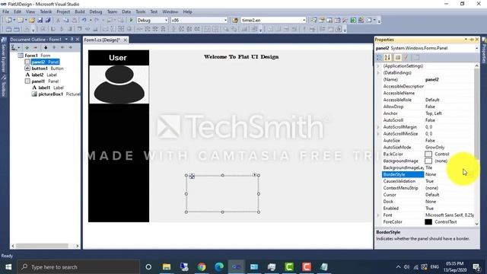The width and height of the screenshot is (487, 274).
Task: Expand the AutoScrollMinSize property
Action: tap(378, 134)
